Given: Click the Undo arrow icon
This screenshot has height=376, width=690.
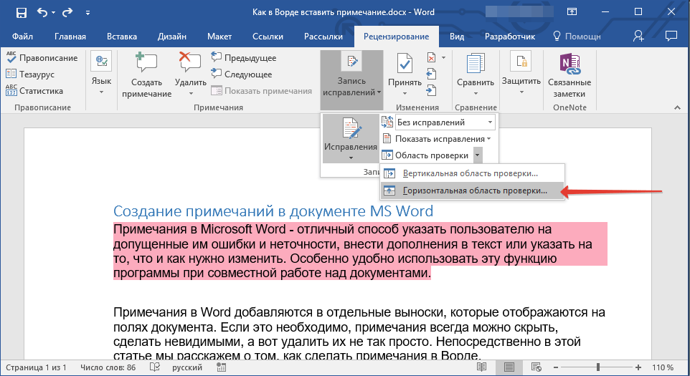Looking at the screenshot, I should 42,12.
